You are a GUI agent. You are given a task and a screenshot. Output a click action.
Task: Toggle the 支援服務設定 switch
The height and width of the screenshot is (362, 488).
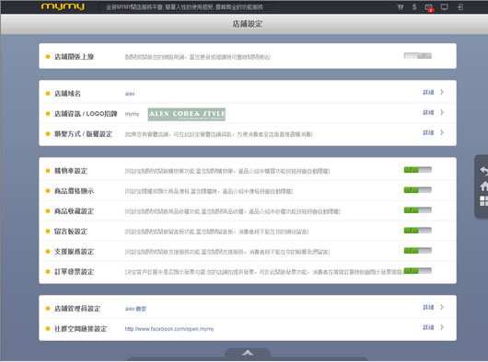[418, 251]
